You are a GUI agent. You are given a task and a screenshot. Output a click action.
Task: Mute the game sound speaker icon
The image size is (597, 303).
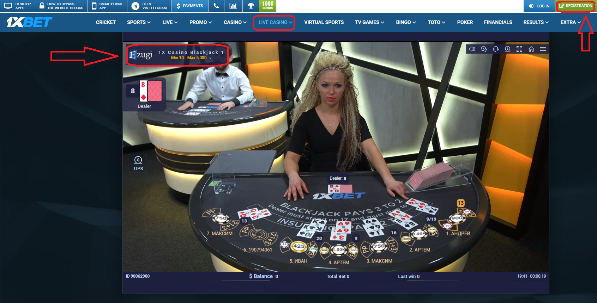click(x=472, y=49)
